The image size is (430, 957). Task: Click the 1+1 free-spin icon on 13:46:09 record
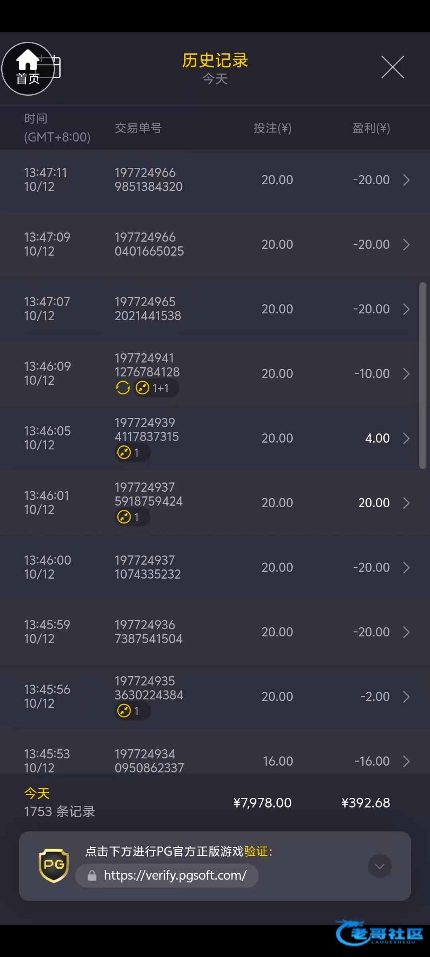pyautogui.click(x=143, y=388)
